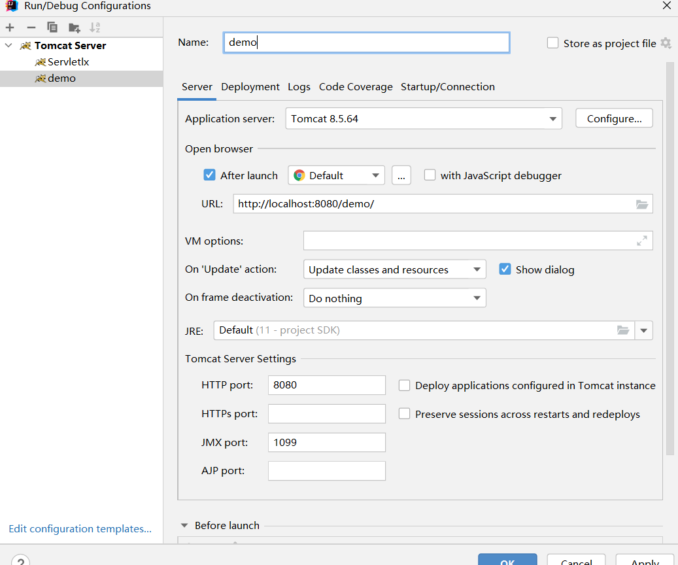Click the Copy Configuration icon

pos(52,27)
